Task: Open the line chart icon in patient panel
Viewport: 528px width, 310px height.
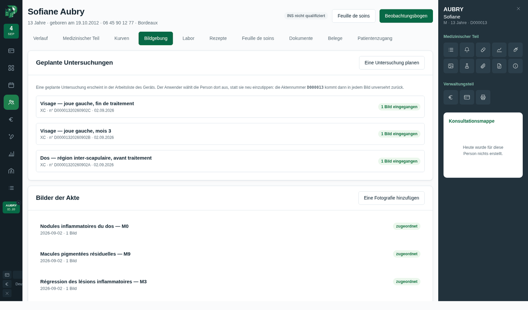Action: click(499, 50)
